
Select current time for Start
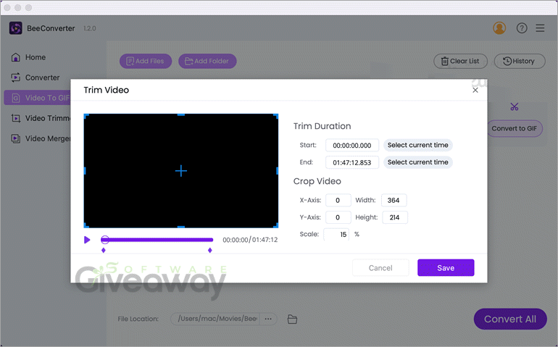coord(417,145)
